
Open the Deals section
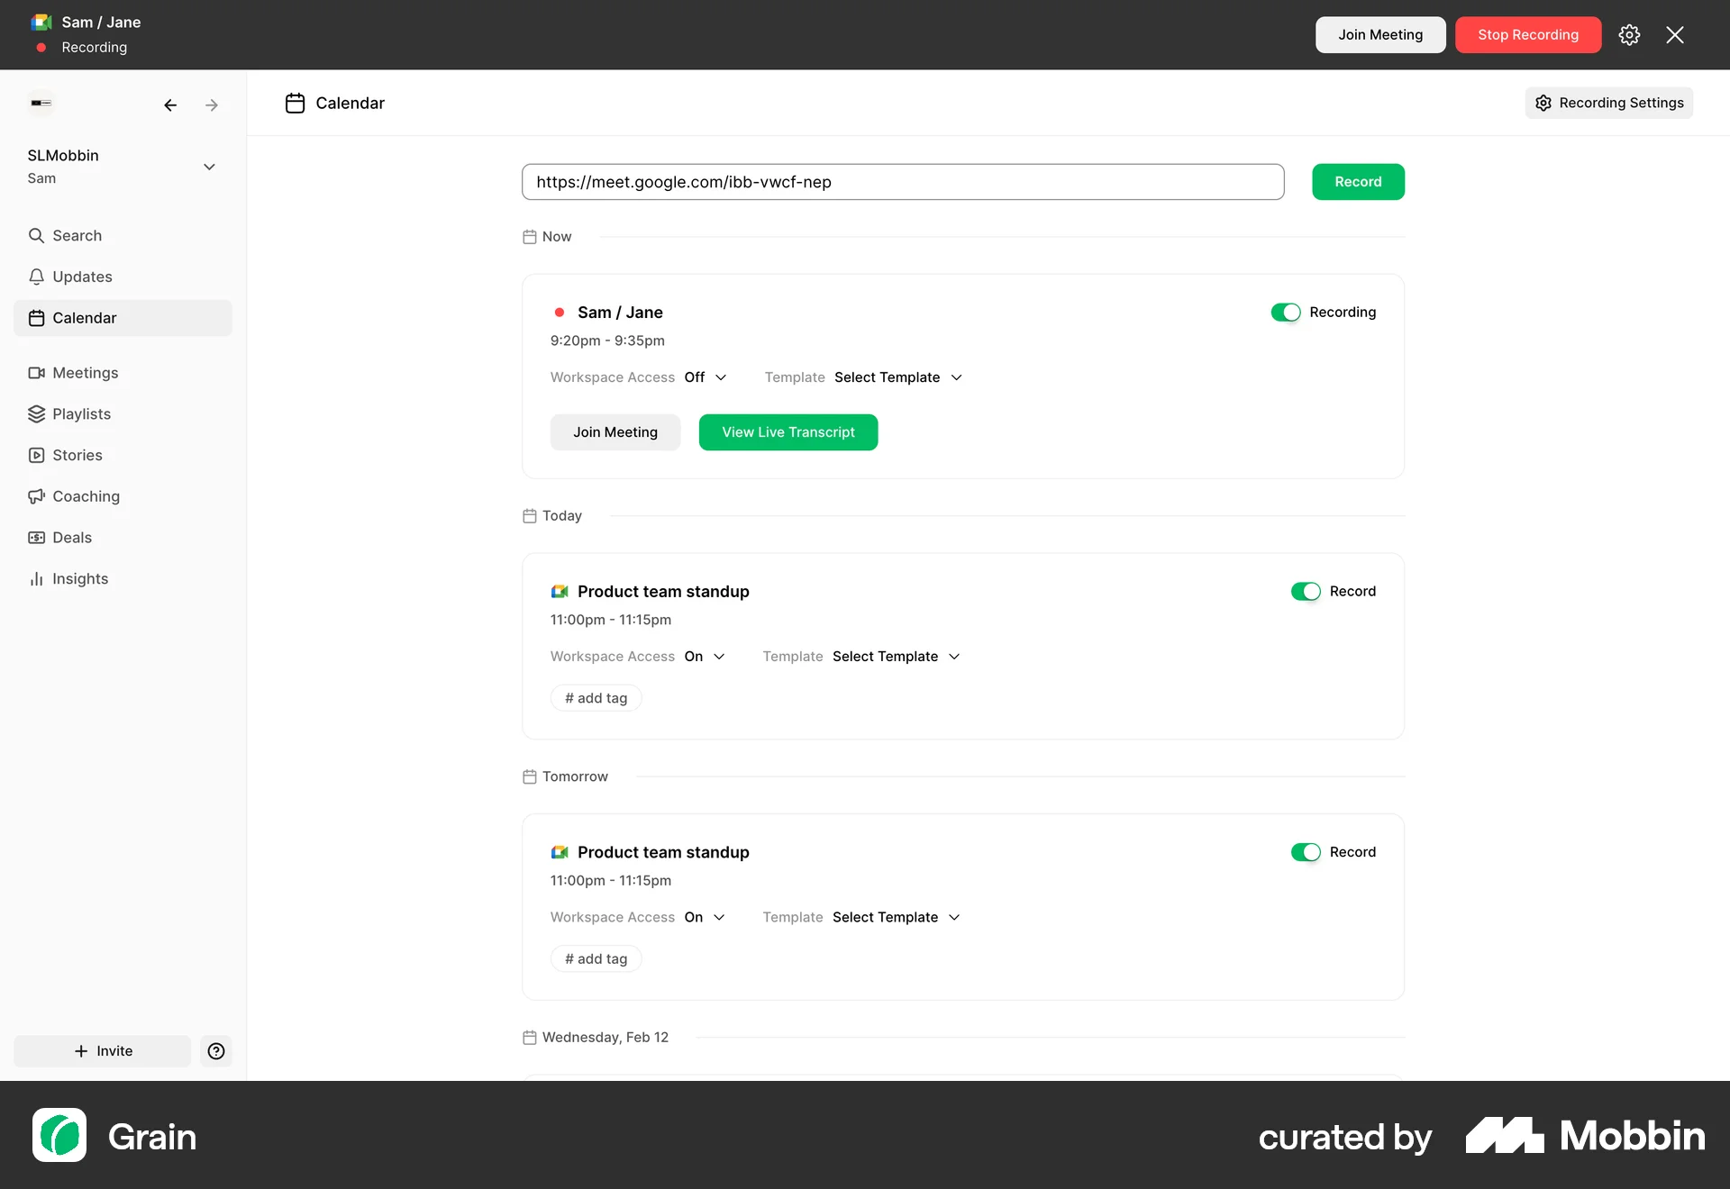point(71,537)
